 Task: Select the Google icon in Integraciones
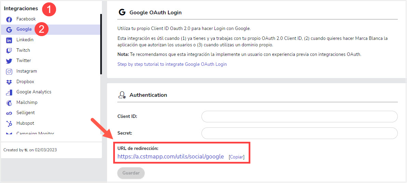(x=9, y=30)
